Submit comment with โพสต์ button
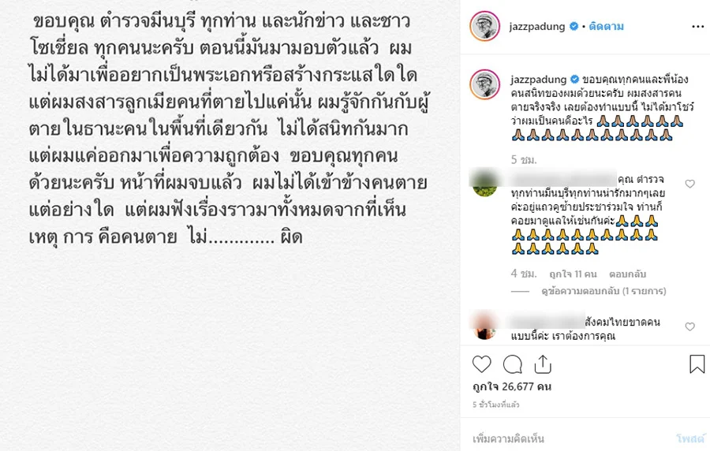Image resolution: width=710 pixels, height=451 pixels. tap(690, 438)
